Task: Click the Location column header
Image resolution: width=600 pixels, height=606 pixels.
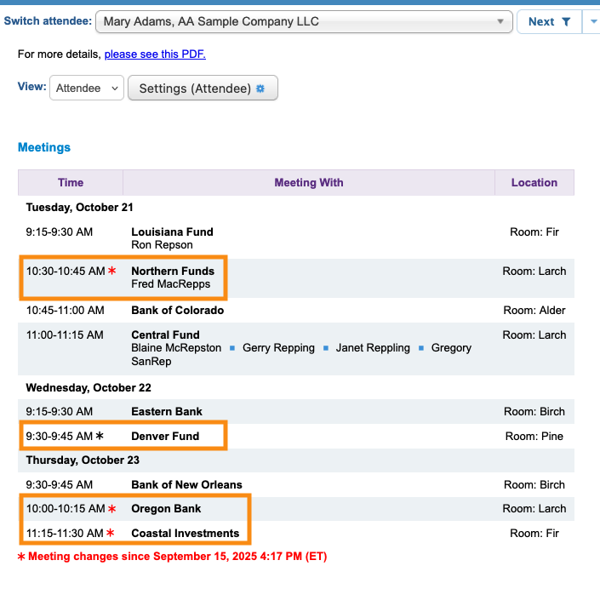Action: click(534, 182)
